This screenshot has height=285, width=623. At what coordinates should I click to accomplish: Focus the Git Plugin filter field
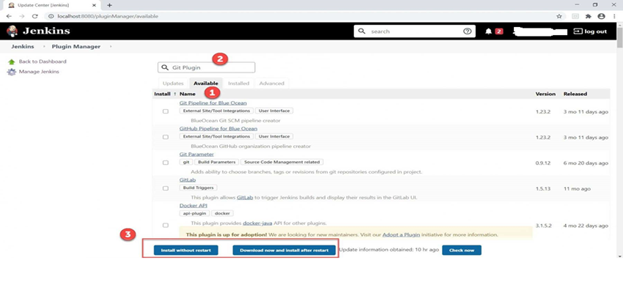coord(206,67)
